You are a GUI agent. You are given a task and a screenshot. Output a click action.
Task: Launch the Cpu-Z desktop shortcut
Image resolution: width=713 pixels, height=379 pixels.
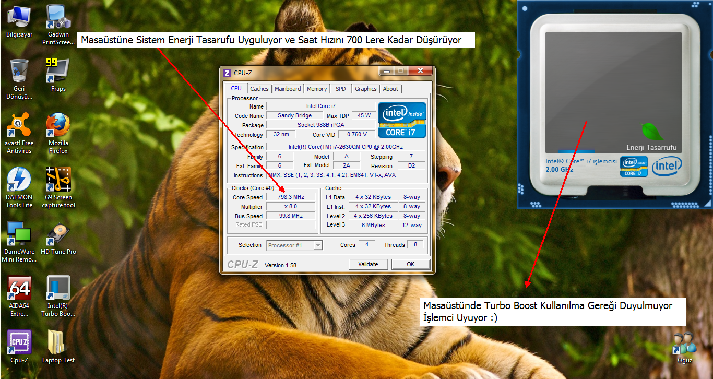pyautogui.click(x=19, y=347)
